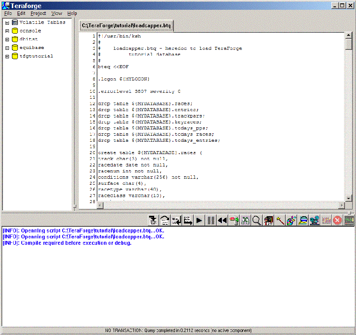The image size is (356, 335).
Task: Click the gas pump toolbar icon
Action: click(234, 220)
